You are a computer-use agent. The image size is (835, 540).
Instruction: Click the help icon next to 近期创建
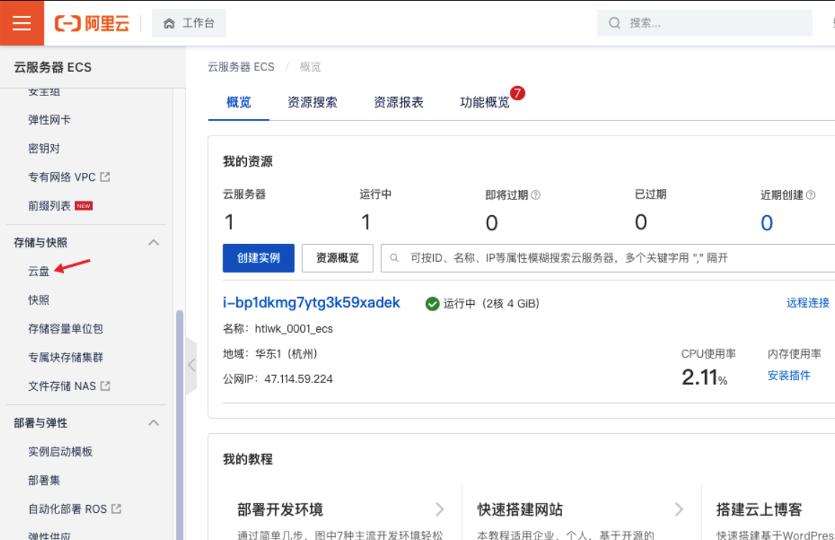click(811, 195)
